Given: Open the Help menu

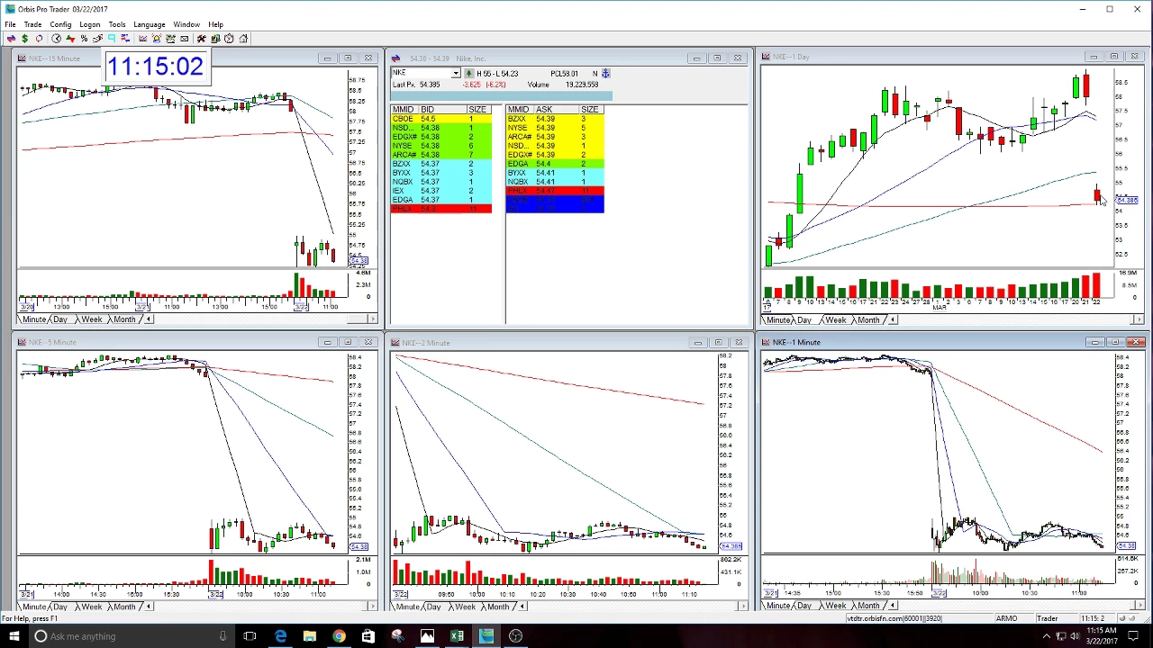Looking at the screenshot, I should [x=215, y=24].
